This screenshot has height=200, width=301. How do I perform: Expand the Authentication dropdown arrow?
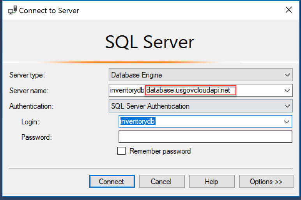click(x=287, y=106)
